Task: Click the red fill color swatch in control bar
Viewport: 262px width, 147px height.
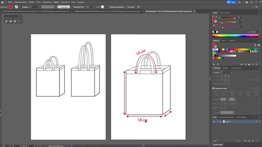Action: click(10, 7)
